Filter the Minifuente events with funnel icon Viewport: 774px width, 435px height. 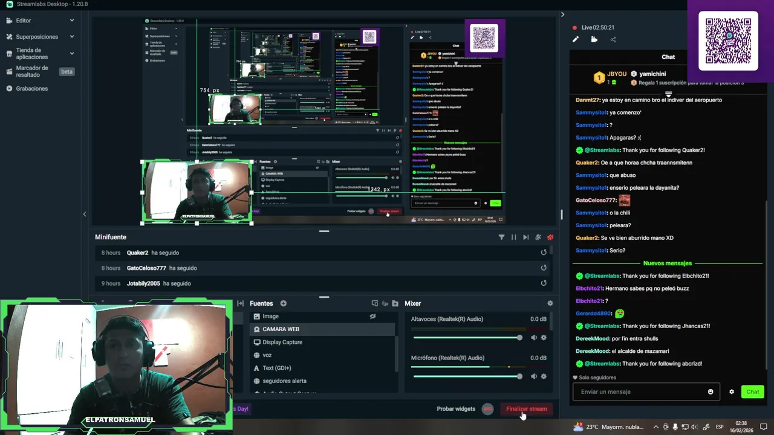[501, 237]
